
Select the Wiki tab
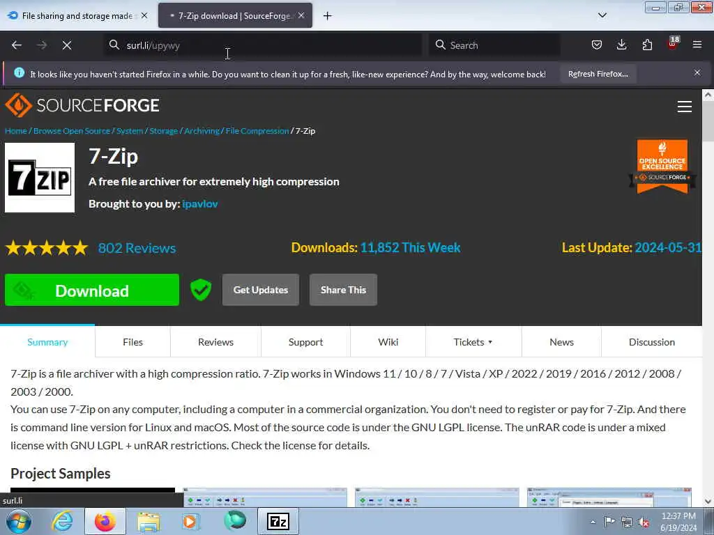click(388, 342)
